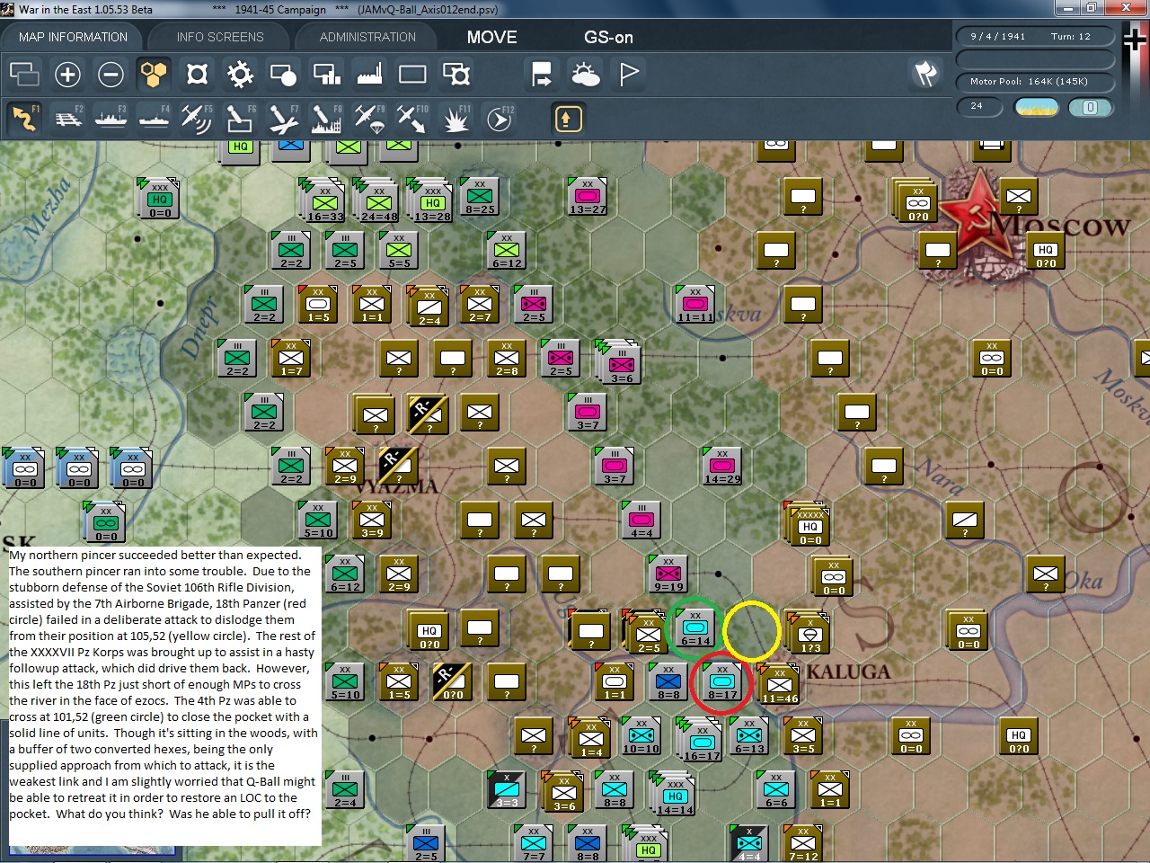The width and height of the screenshot is (1150, 863).
Task: Click the empty rectangle toolbar icon
Action: [412, 74]
